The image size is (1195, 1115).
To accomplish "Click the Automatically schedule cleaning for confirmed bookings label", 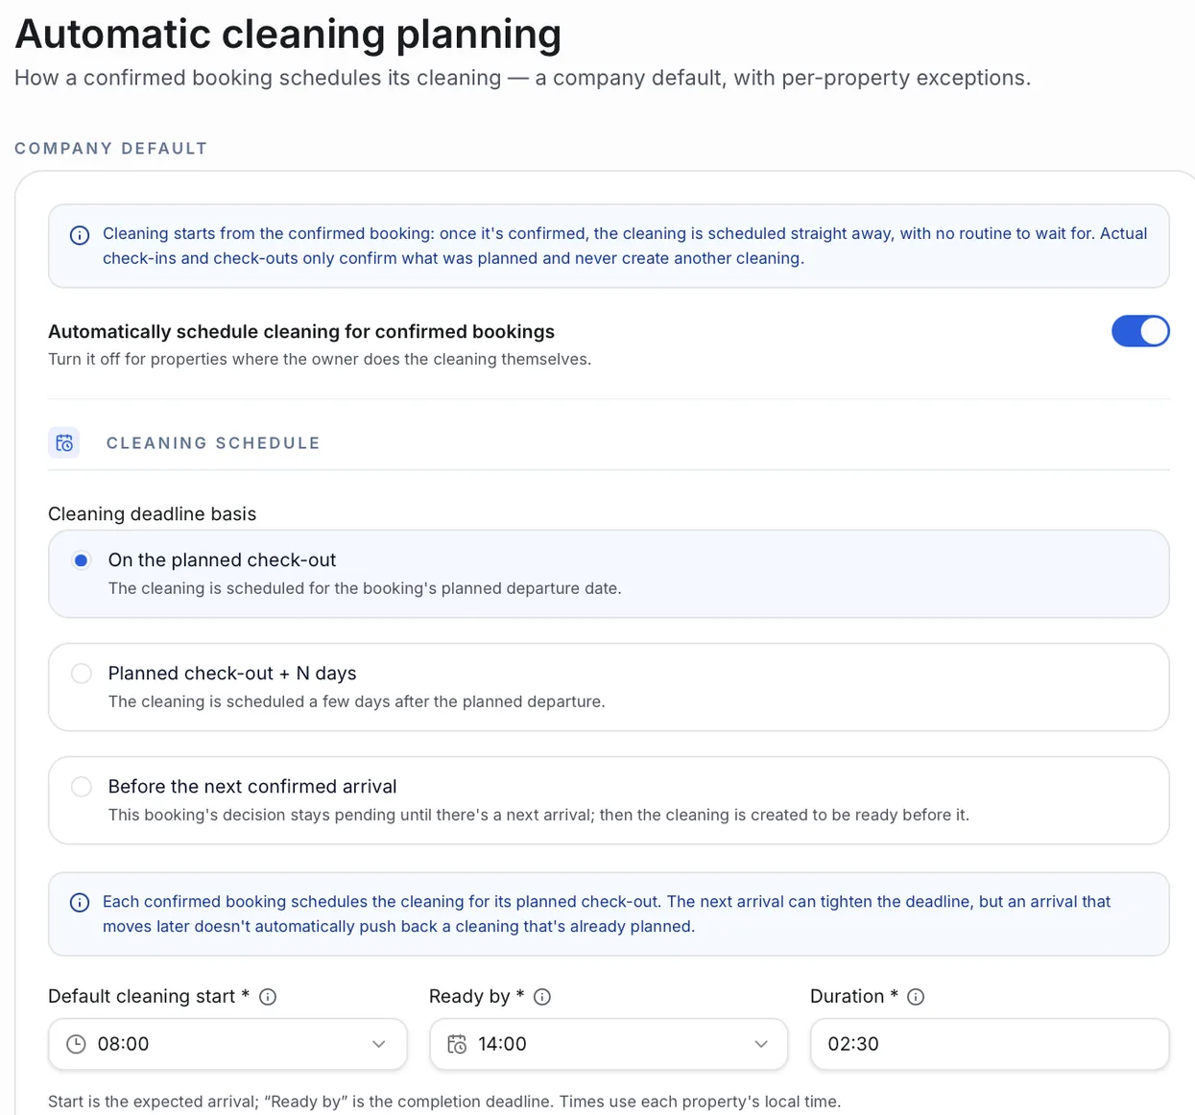I will point(301,332).
